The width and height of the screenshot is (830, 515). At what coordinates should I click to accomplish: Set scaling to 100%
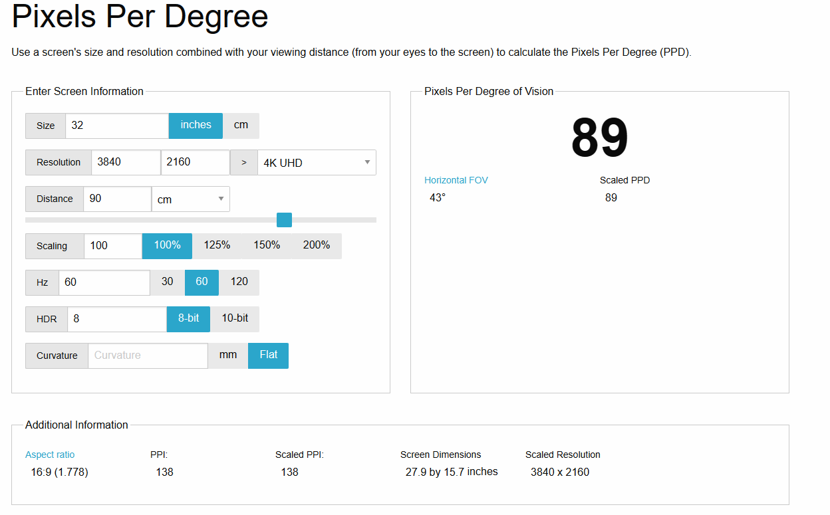tap(167, 246)
